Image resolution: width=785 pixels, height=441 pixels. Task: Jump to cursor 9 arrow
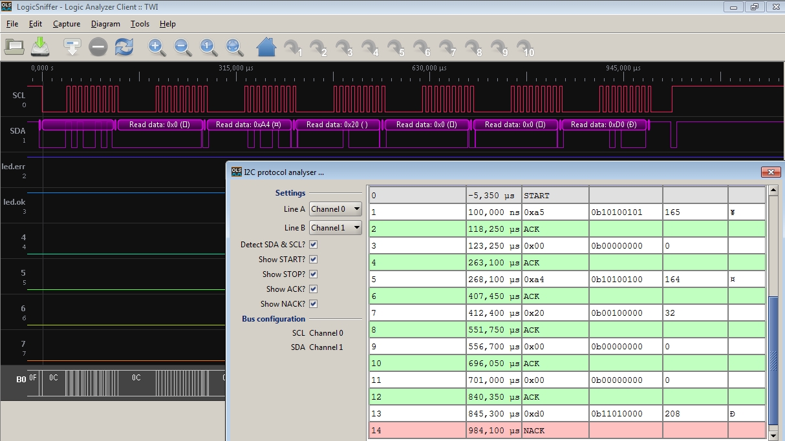coord(499,47)
